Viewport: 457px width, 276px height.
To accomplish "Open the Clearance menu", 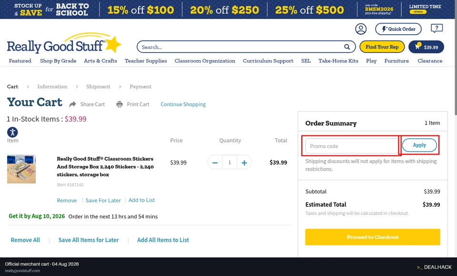I will point(430,61).
